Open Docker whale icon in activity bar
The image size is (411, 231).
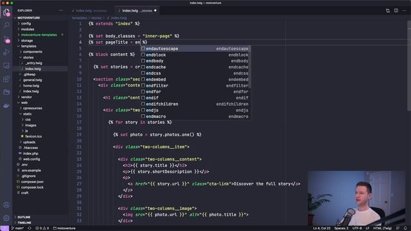(x=6, y=105)
